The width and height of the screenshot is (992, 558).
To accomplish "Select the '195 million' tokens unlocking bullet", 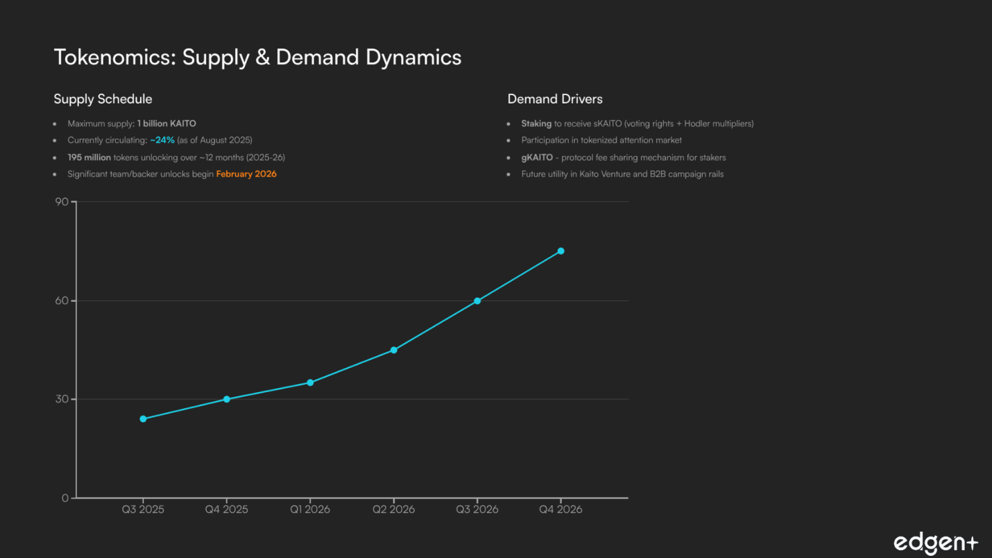I will coord(176,158).
